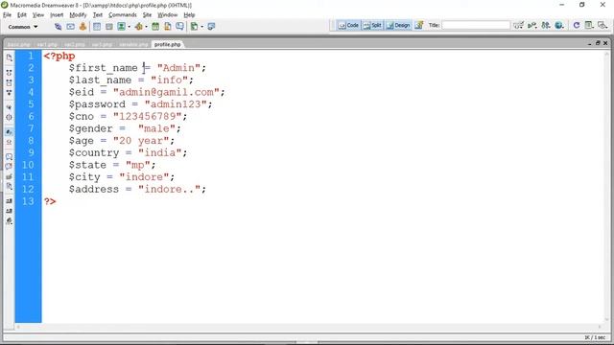Image resolution: width=614 pixels, height=345 pixels.
Task: Toggle the Highlight Invalid HTML icon
Action: (x=9, y=142)
